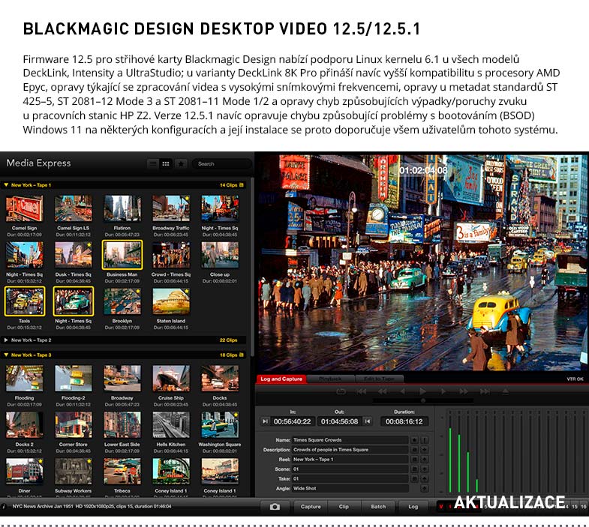Image resolution: width=589 pixels, height=527 pixels.
Task: Clear the Take field with its clear icon
Action: click(414, 479)
